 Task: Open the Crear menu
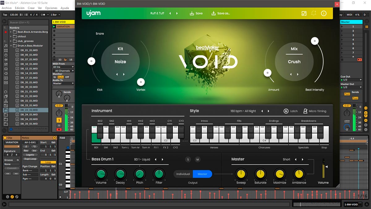point(31,8)
